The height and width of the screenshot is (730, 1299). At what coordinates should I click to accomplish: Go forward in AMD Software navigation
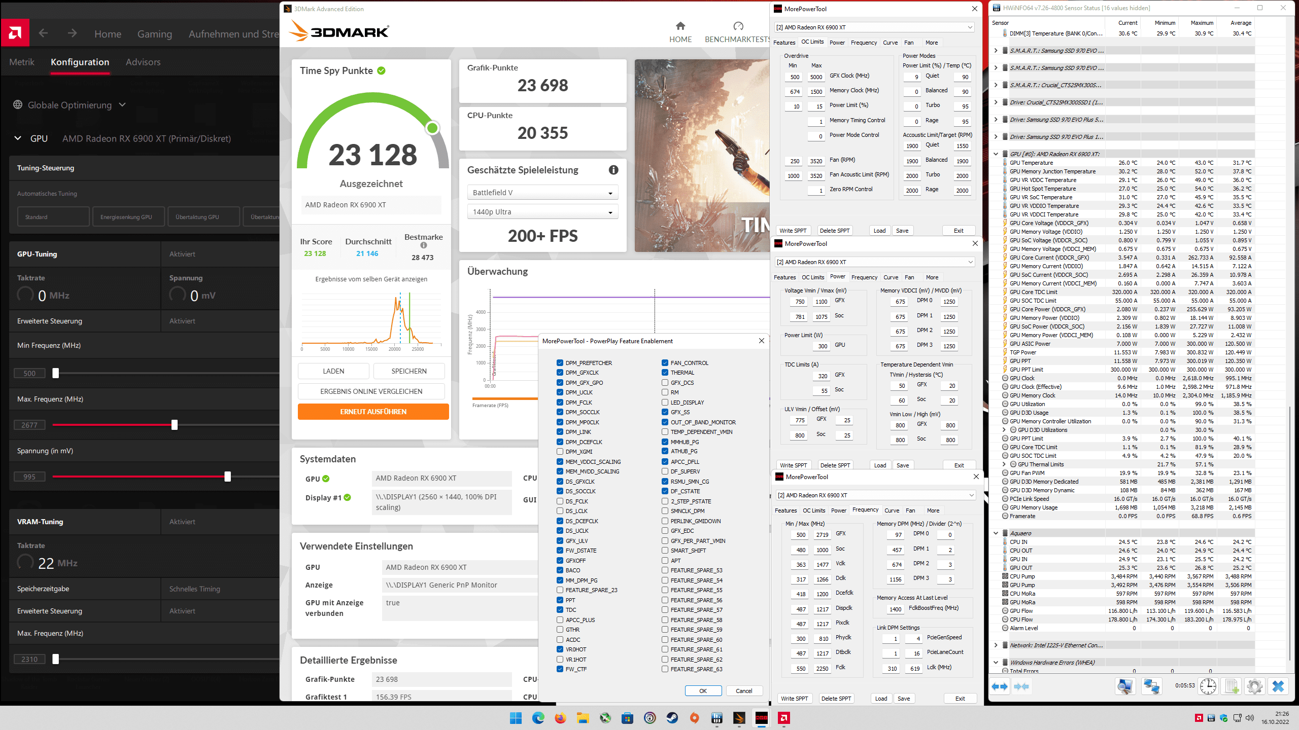pyautogui.click(x=72, y=33)
